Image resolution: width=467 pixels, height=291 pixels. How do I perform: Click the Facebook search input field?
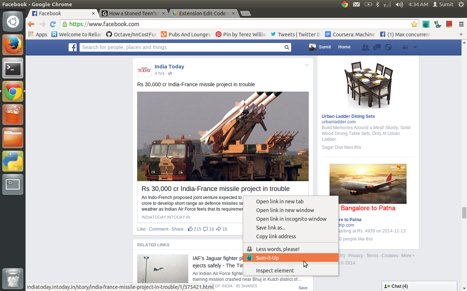(x=182, y=47)
